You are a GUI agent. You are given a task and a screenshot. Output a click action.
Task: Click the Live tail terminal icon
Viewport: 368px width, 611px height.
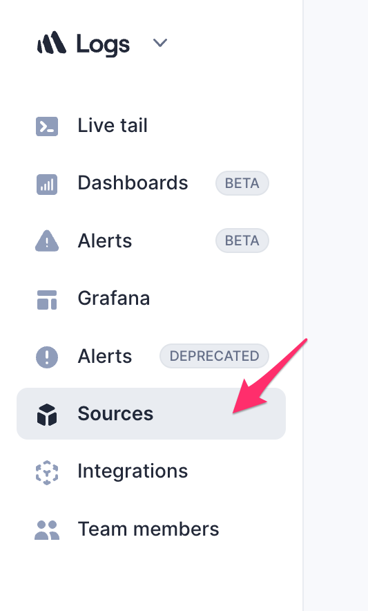pyautogui.click(x=47, y=126)
